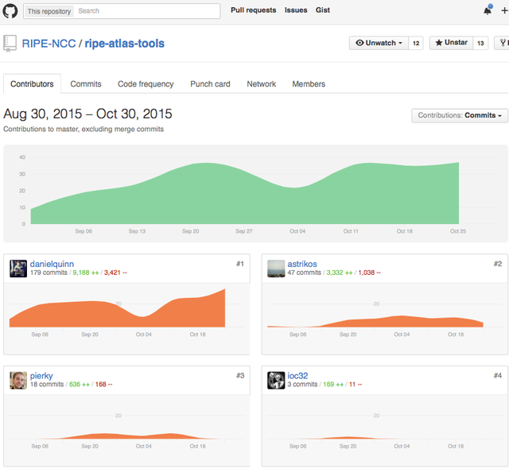Click the astrikos avatar image
Viewport: 509px width, 472px height.
tap(276, 269)
